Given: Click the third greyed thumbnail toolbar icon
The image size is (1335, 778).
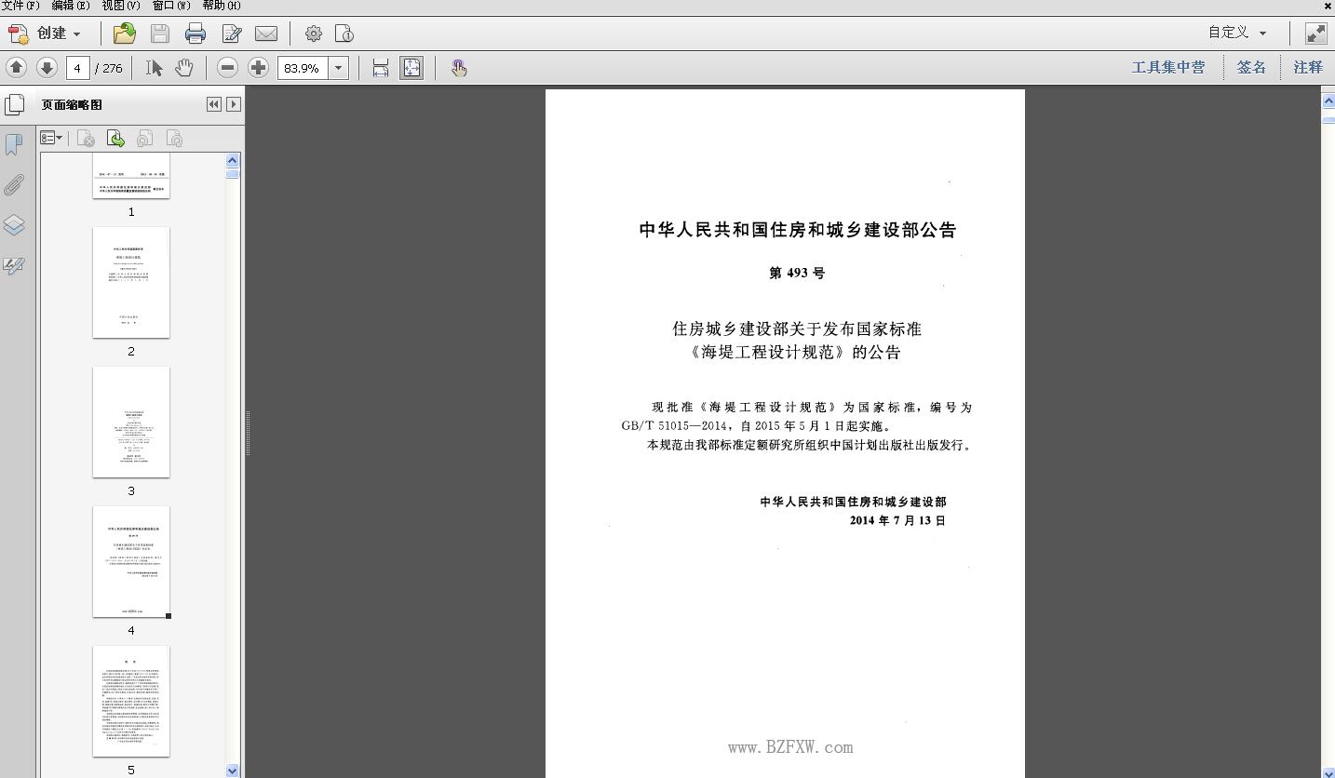Looking at the screenshot, I should (144, 139).
